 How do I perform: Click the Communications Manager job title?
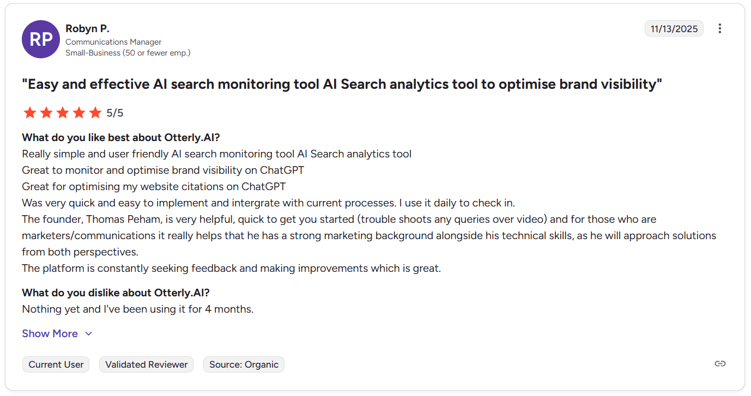point(113,42)
